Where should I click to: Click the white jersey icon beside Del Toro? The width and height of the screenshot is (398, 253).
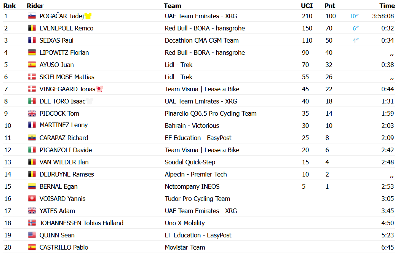click(x=90, y=101)
